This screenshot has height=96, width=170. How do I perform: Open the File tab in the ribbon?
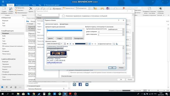3,5
